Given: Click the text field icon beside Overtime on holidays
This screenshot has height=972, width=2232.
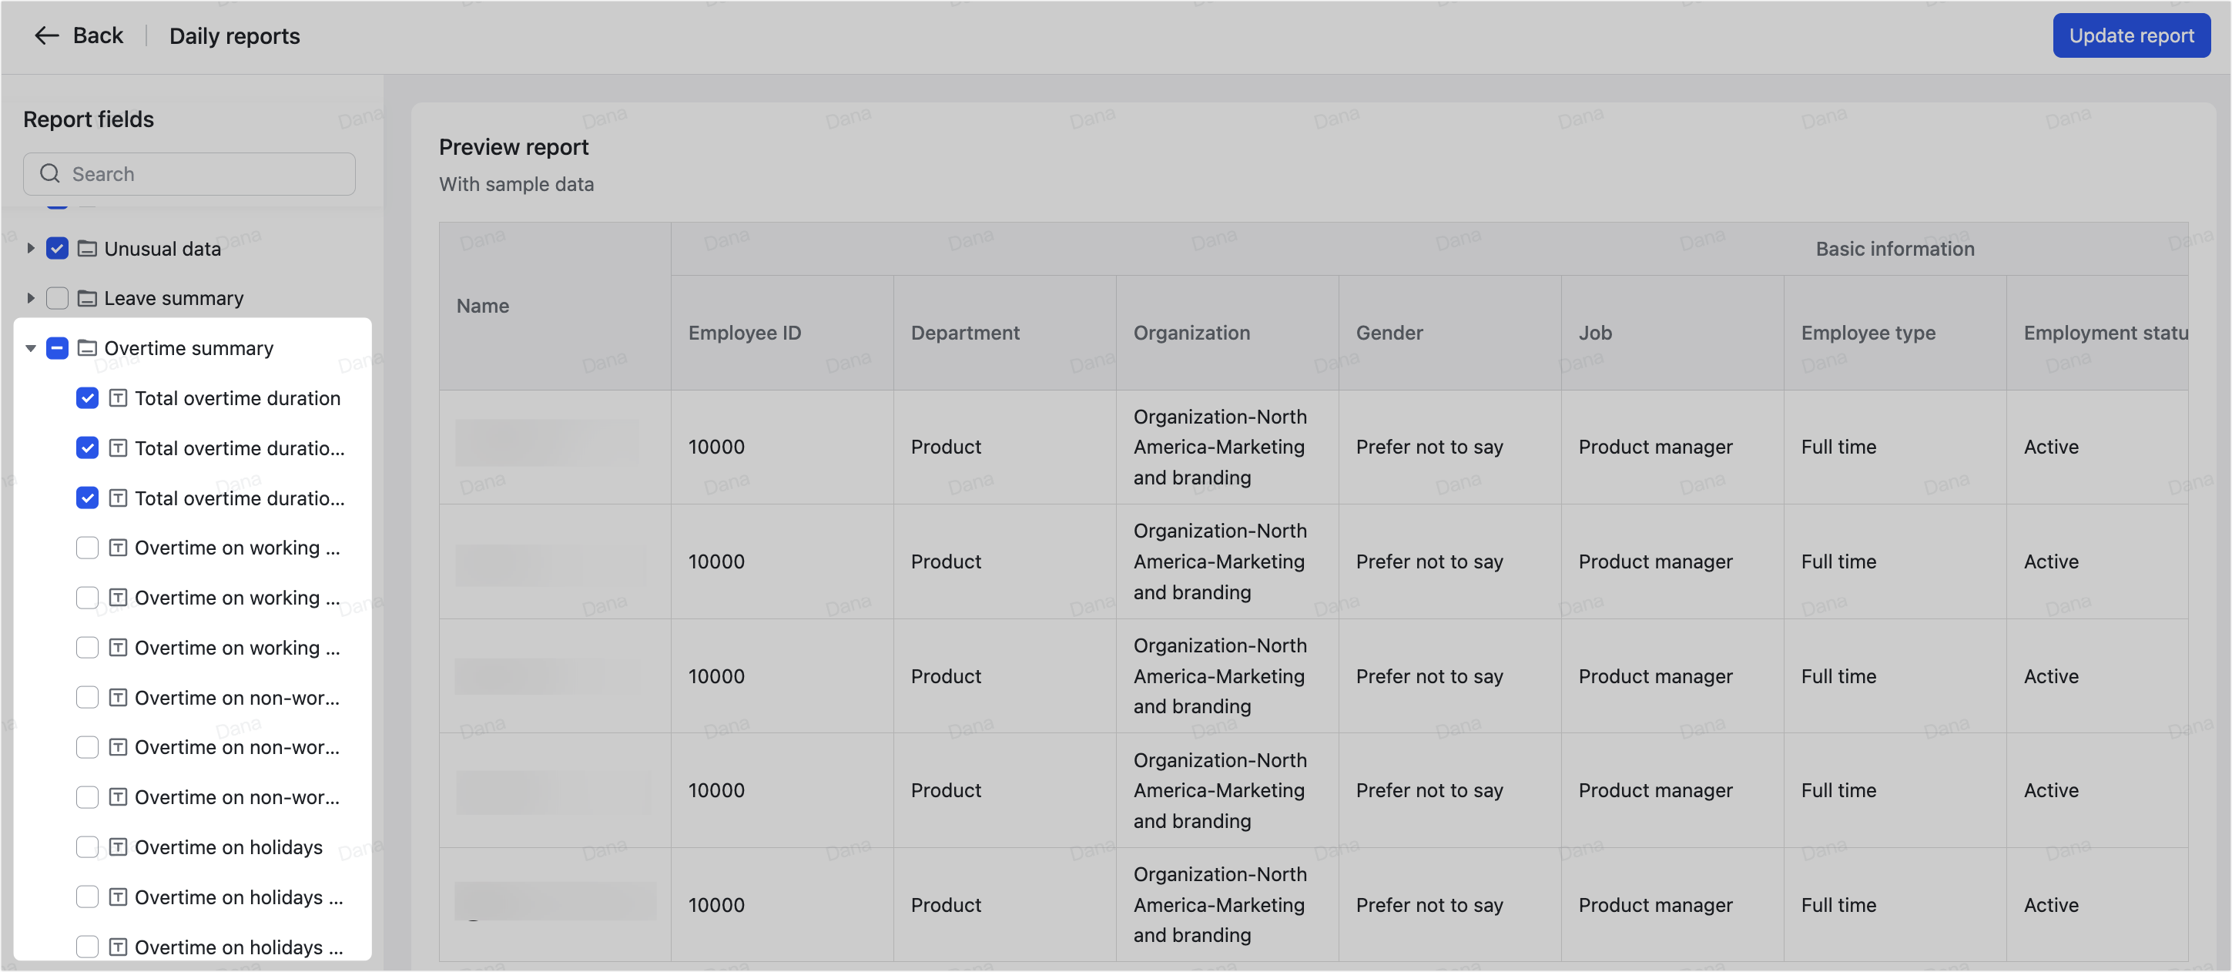Looking at the screenshot, I should pyautogui.click(x=119, y=847).
